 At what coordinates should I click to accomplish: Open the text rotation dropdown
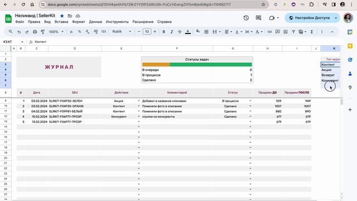click(x=259, y=32)
